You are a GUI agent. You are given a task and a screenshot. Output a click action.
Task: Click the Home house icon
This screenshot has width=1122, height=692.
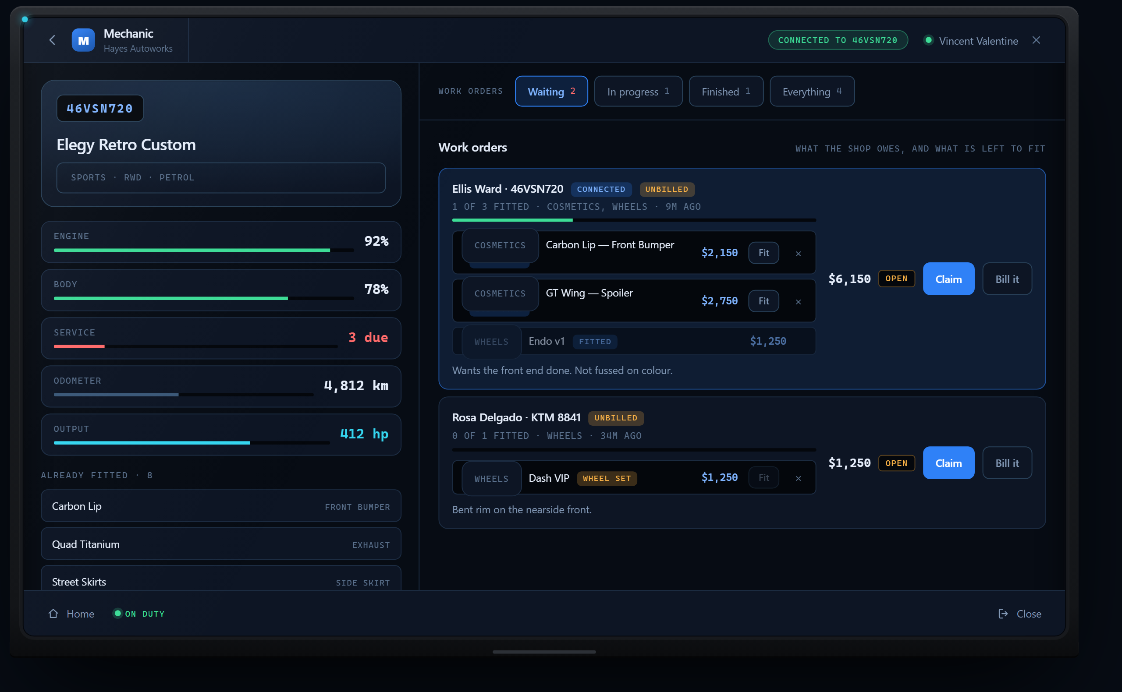pyautogui.click(x=53, y=613)
